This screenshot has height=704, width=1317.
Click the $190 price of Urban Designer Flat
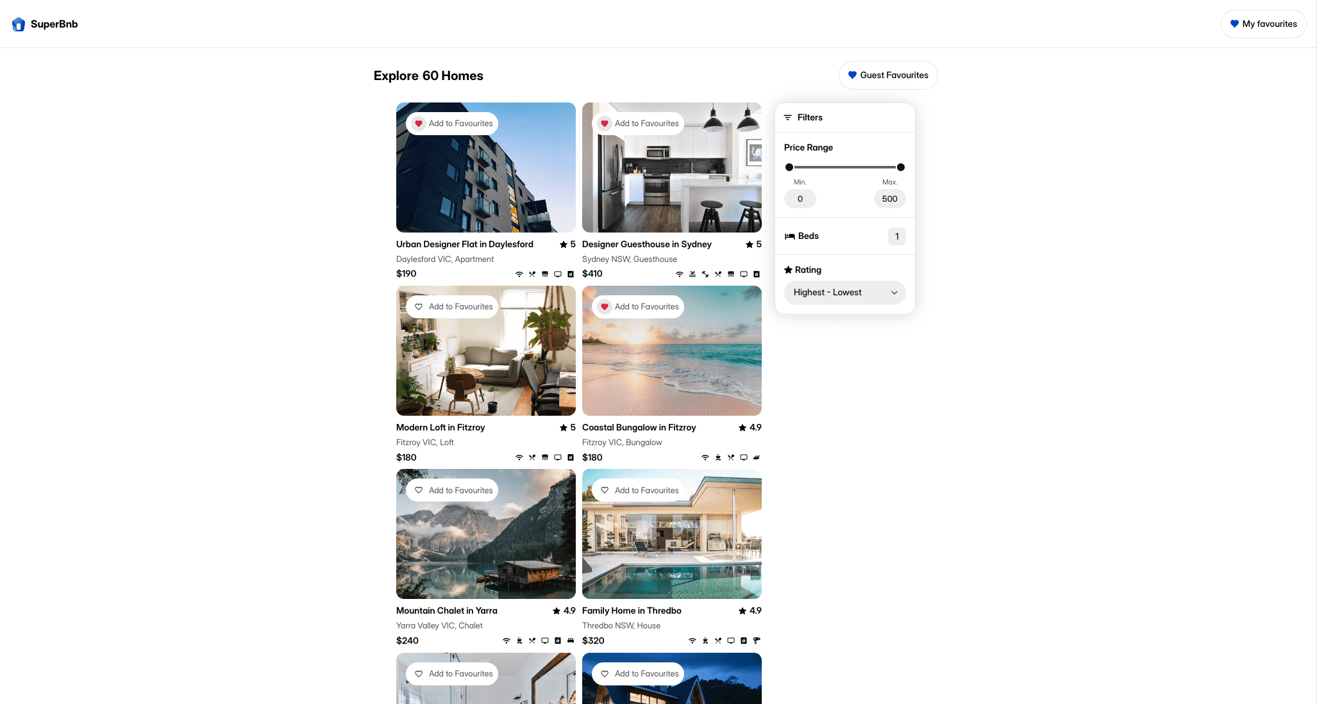407,274
